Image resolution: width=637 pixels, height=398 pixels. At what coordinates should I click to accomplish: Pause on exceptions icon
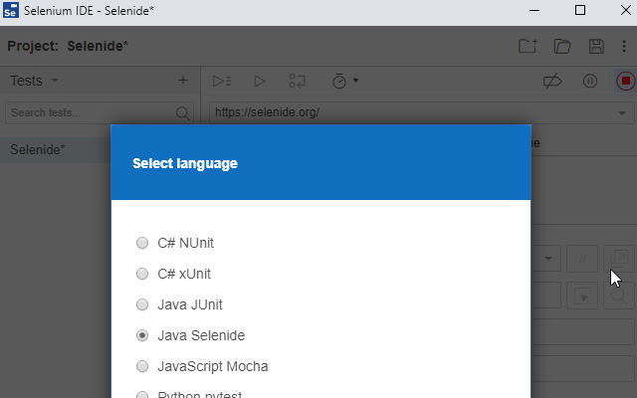coord(589,81)
